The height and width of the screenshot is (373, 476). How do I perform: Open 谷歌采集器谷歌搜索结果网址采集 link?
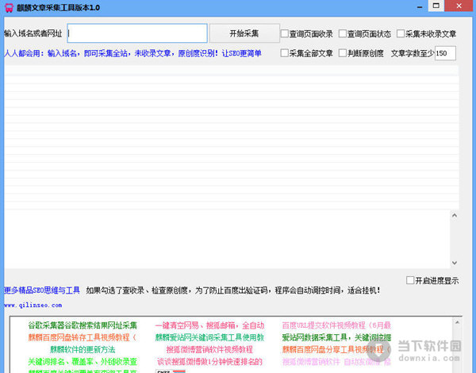coord(83,325)
